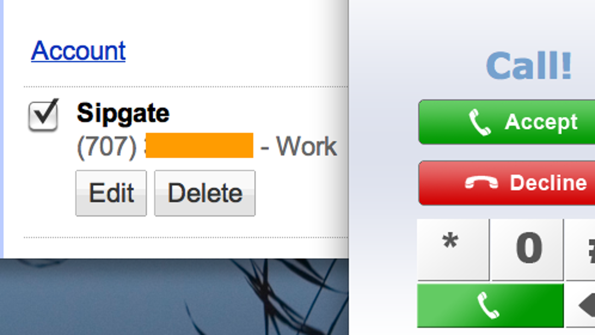The image size is (595, 335).
Task: Click the orange redacted number block
Action: click(200, 145)
